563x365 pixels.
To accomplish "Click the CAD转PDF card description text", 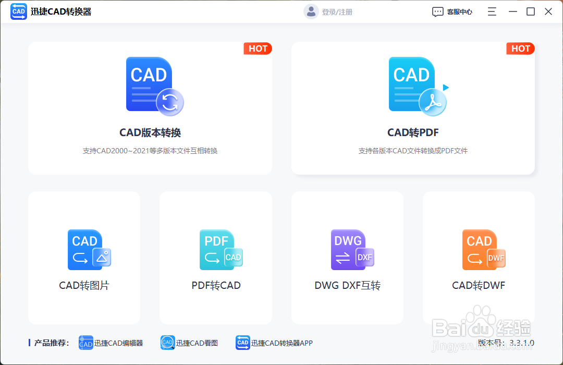I will click(413, 151).
